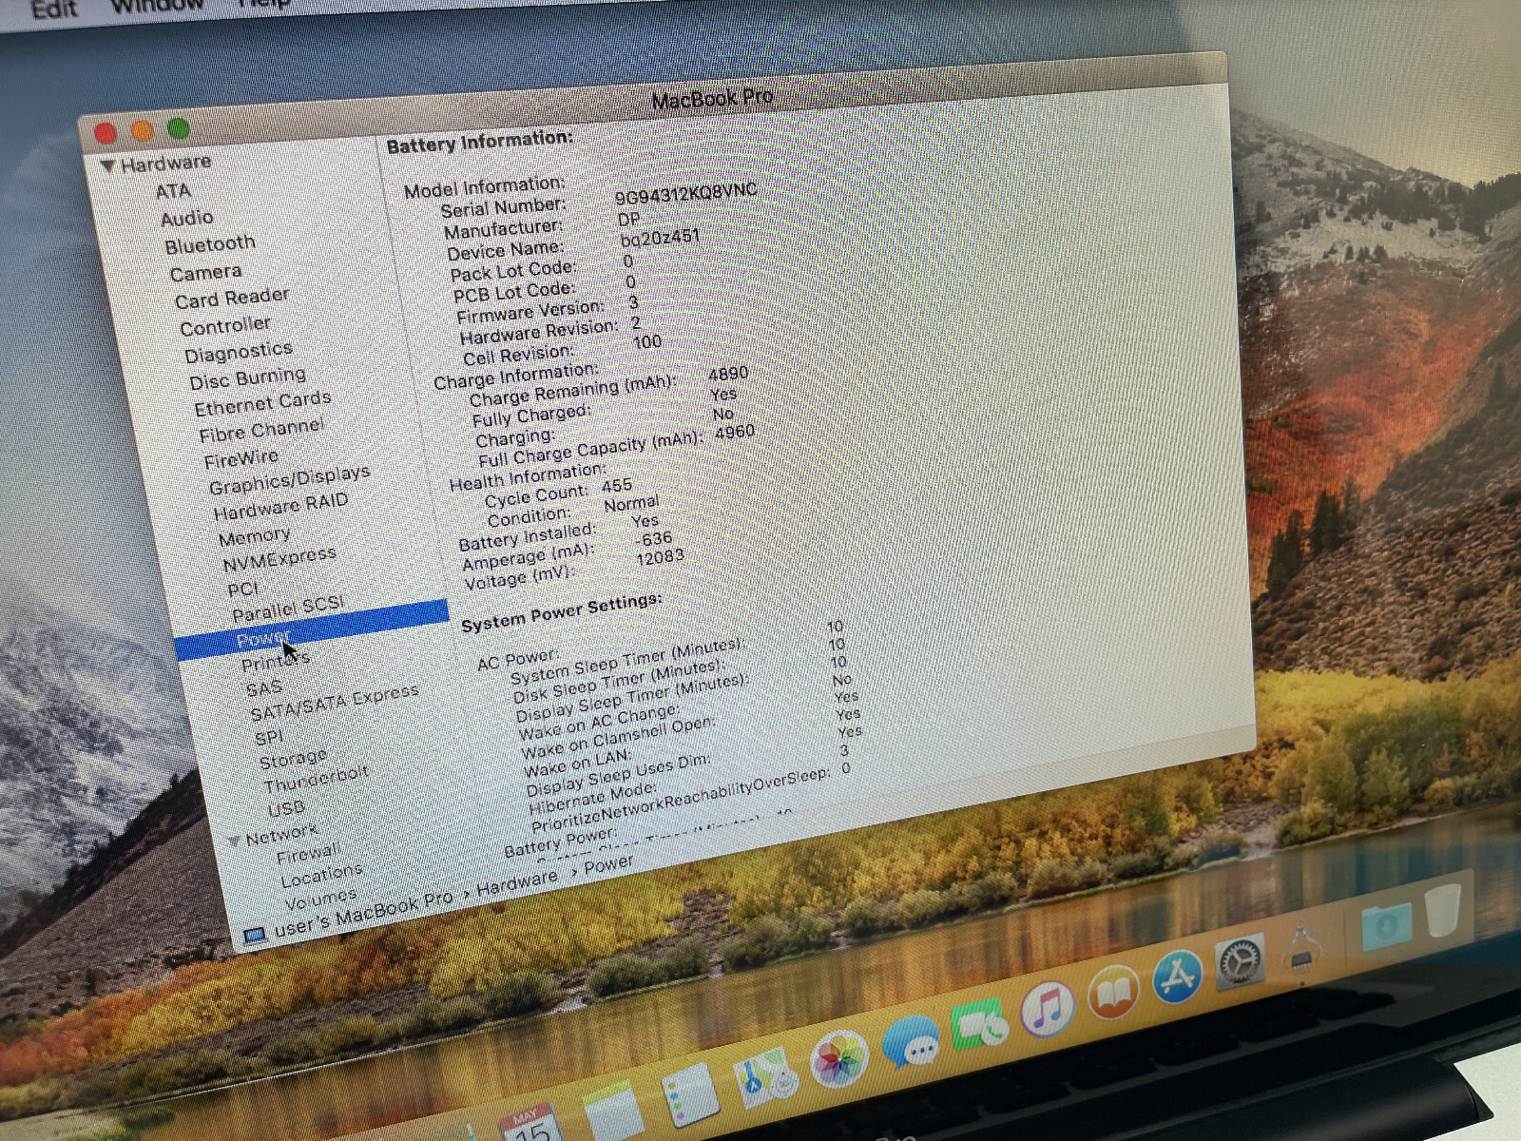
Task: Open the Window menu
Action: (157, 6)
